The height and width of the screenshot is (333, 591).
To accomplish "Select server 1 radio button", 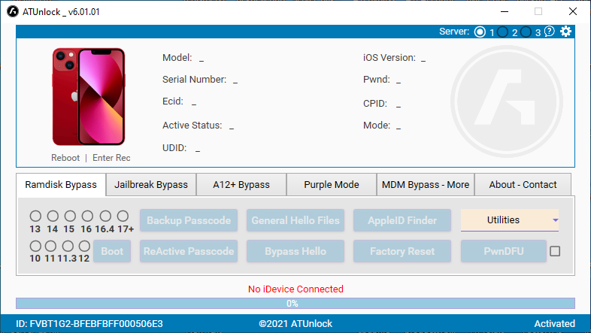I will coord(480,32).
